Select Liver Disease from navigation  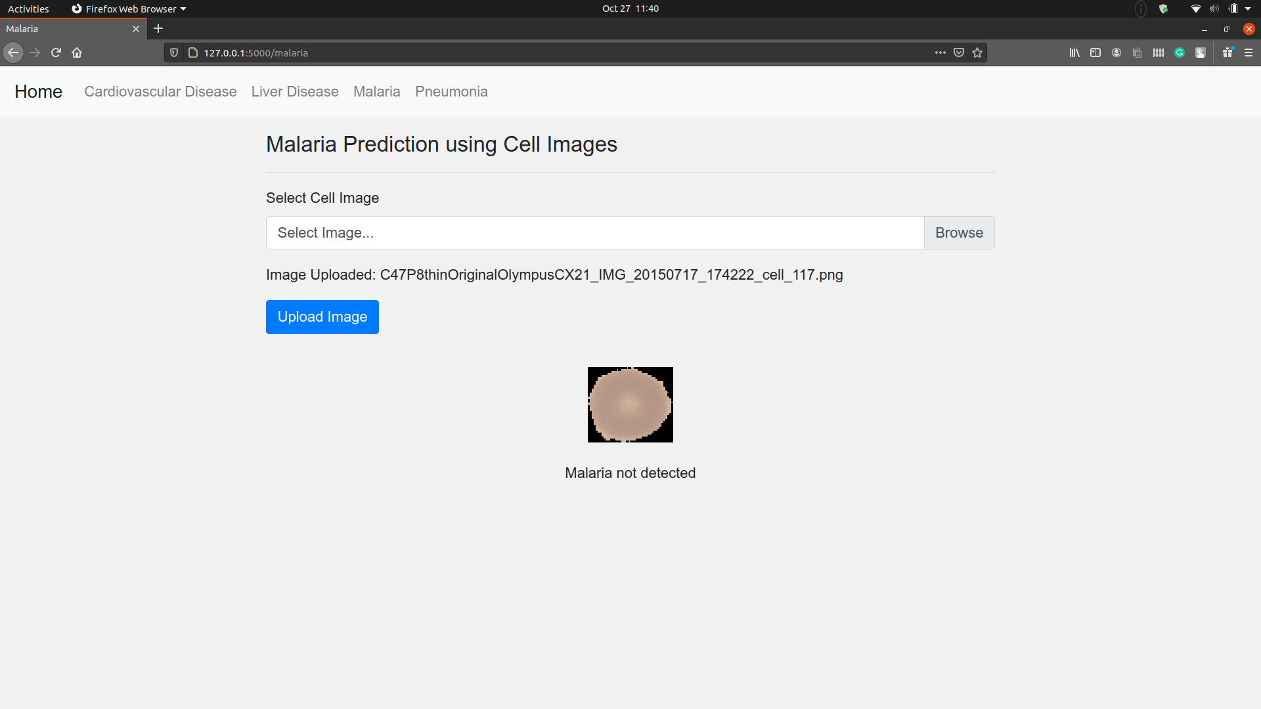point(294,91)
